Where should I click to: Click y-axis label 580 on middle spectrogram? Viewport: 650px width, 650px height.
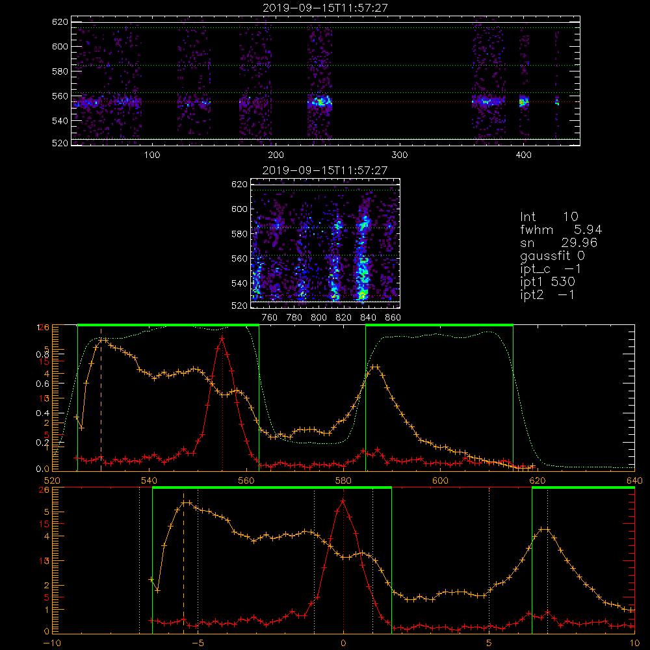(239, 234)
